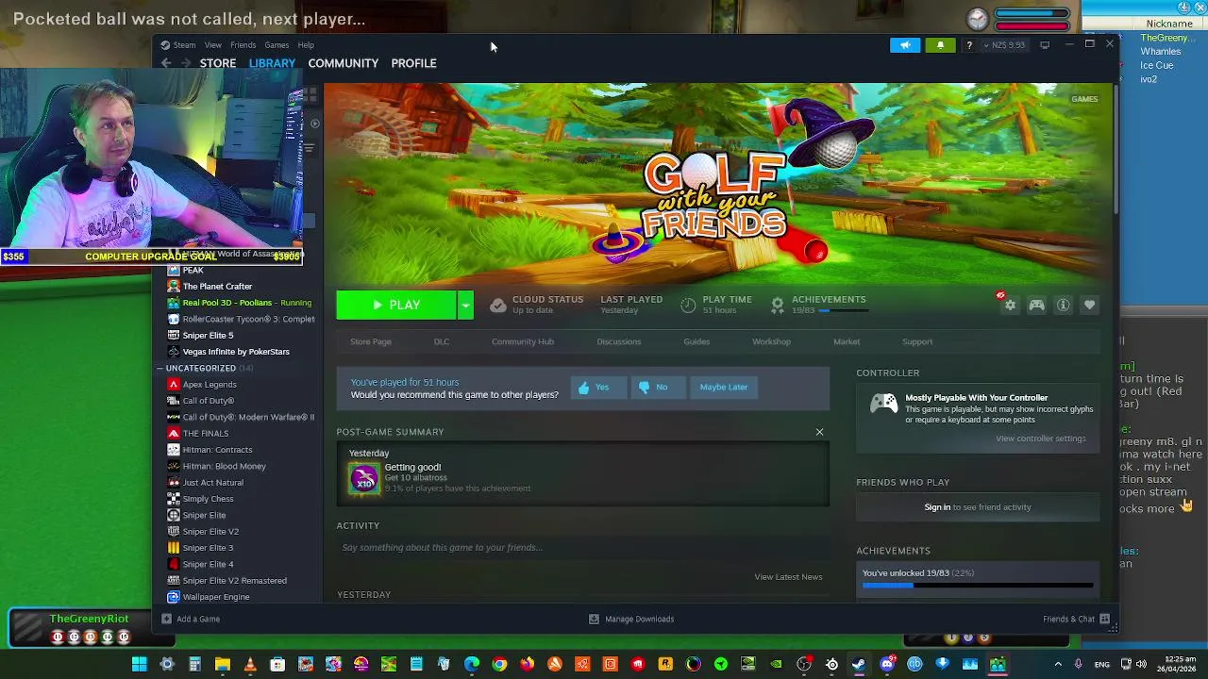Screen dimensions: 1208x679
Task: Open the Help menu
Action: (306, 44)
